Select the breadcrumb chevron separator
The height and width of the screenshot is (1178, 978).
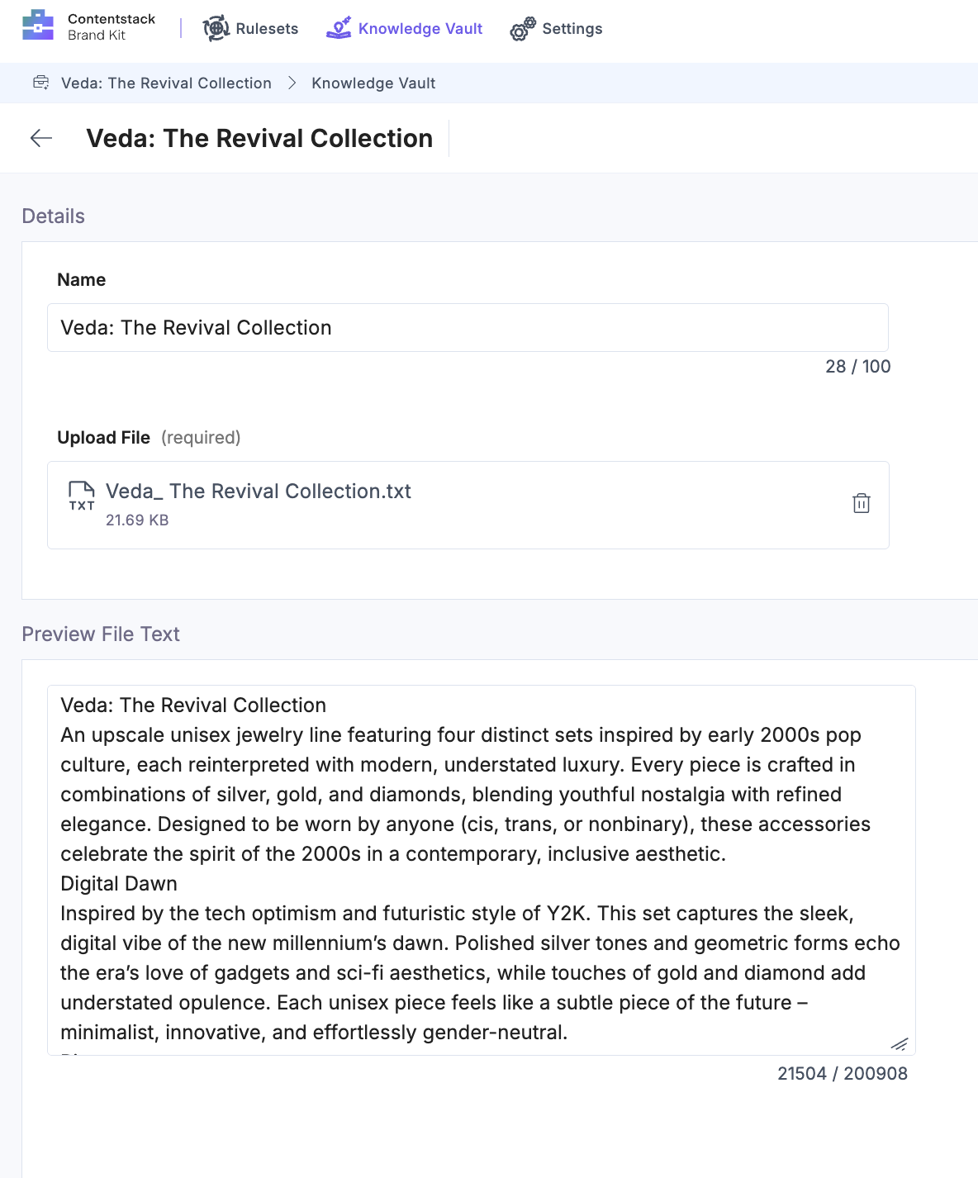pyautogui.click(x=291, y=83)
